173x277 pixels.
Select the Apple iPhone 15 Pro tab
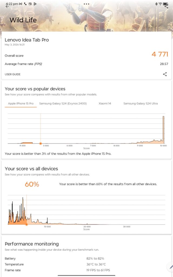(21, 104)
